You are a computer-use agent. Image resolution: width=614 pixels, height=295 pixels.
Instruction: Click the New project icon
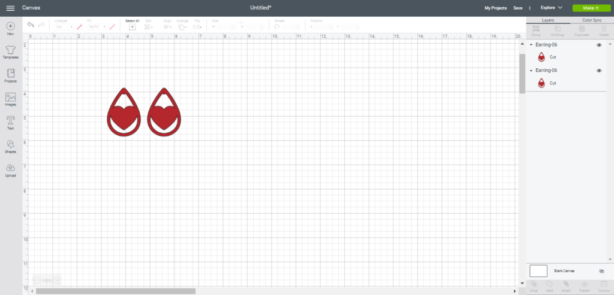[x=10, y=27]
